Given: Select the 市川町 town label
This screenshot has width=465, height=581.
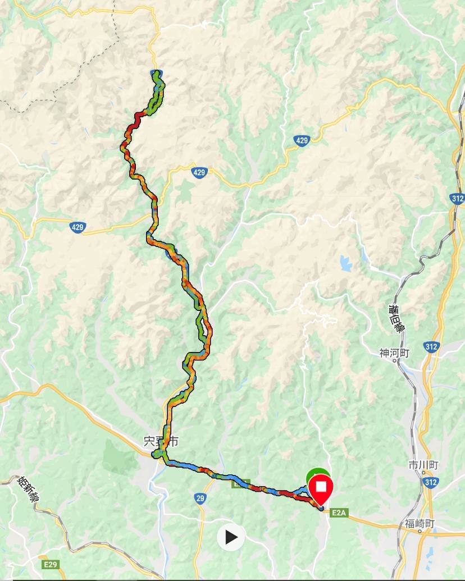Looking at the screenshot, I should 424,465.
